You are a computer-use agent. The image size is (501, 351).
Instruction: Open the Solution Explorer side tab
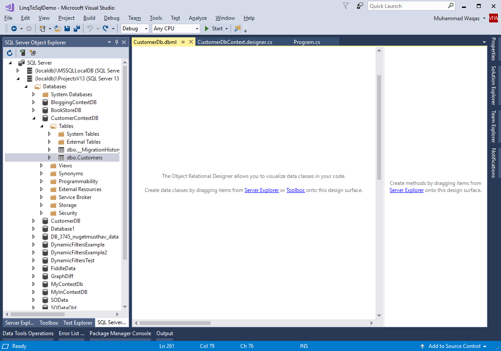tap(494, 85)
